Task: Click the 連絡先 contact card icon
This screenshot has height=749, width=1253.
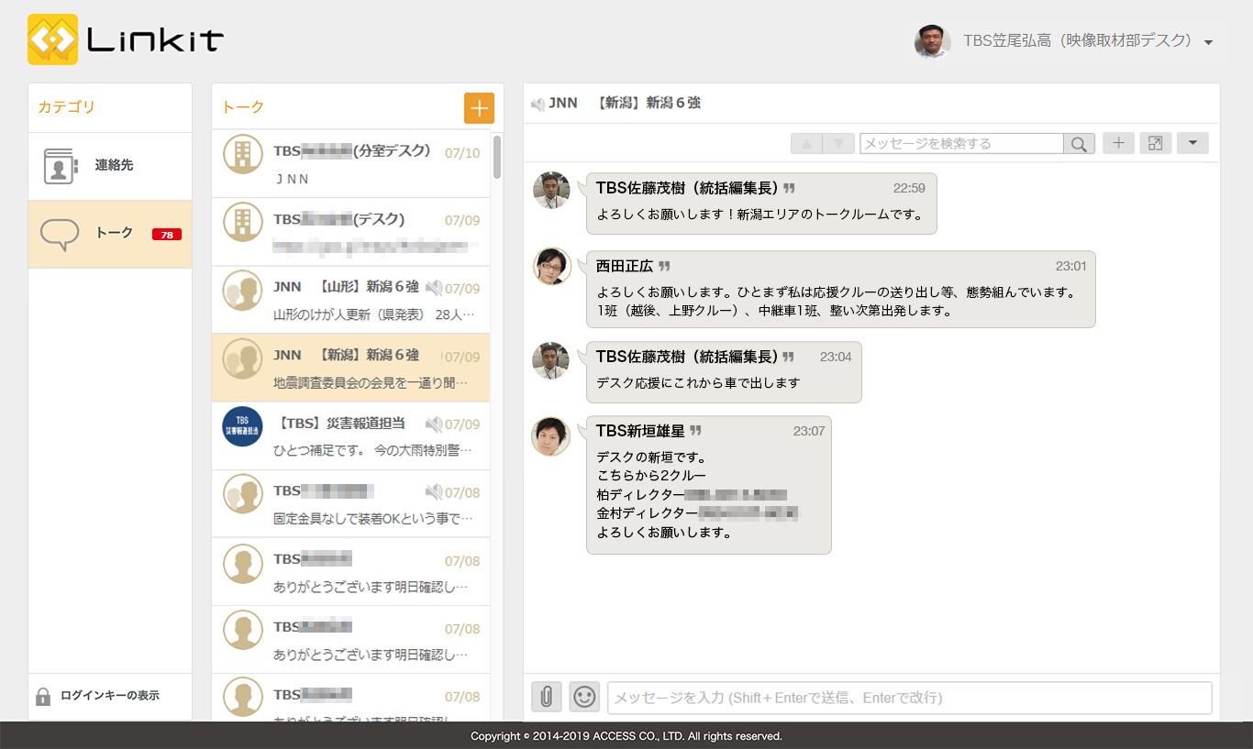Action: [59, 166]
